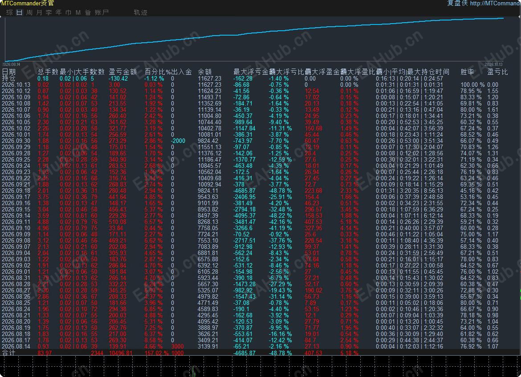The height and width of the screenshot is (377, 521).
Task: Click the -4685.87 value in the 2026.09.18 row
Action: (x=244, y=191)
